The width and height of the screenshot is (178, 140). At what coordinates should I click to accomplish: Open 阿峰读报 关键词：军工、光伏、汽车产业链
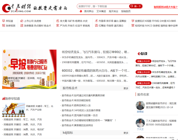(x=39, y=108)
